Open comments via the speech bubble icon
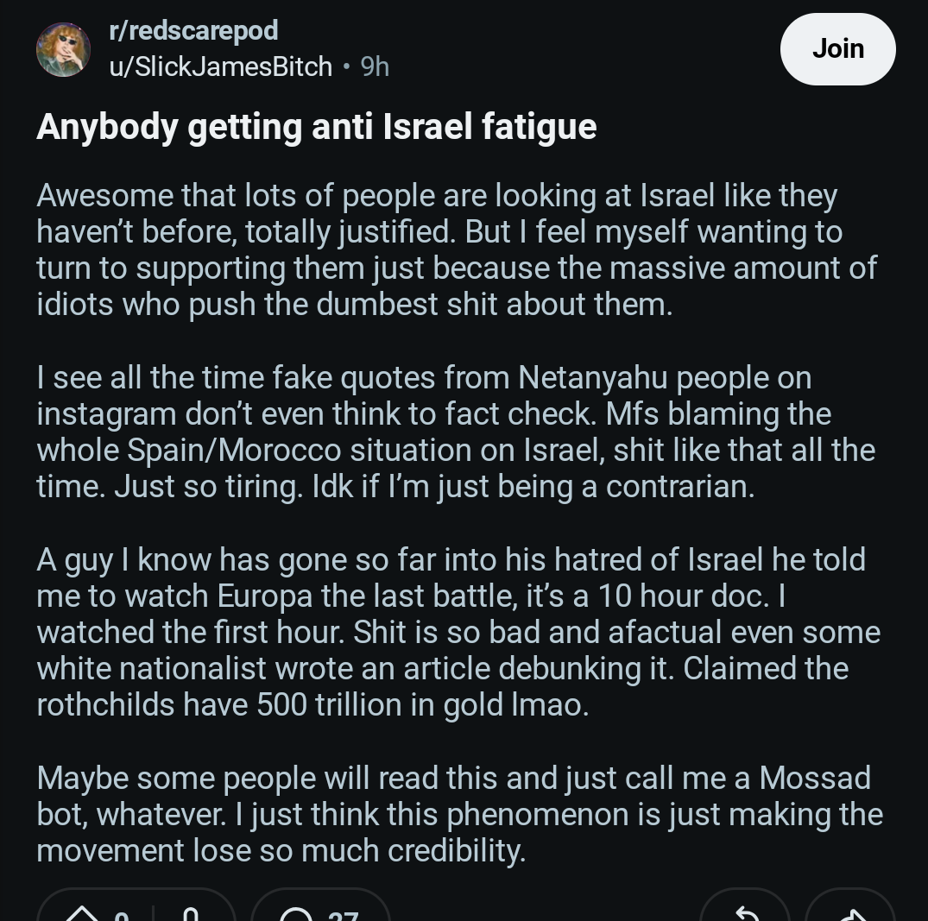928x921 pixels. (x=294, y=914)
